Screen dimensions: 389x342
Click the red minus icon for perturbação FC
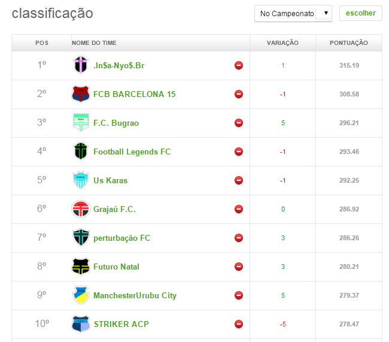coord(239,238)
